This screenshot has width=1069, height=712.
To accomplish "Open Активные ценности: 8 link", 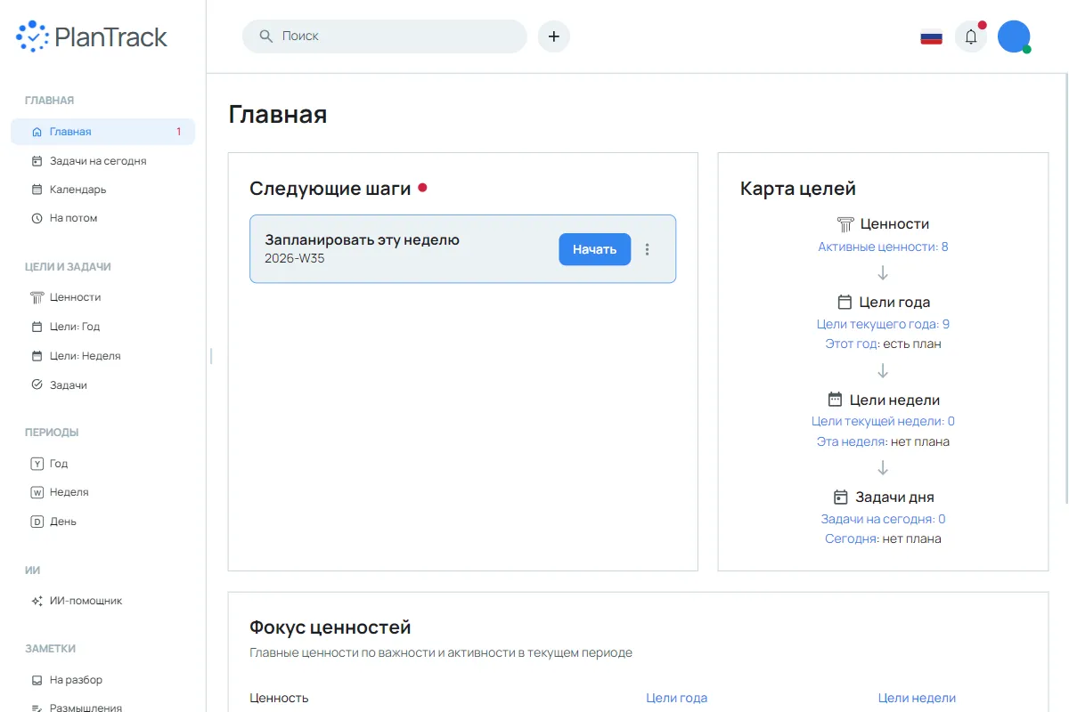I will (x=883, y=247).
